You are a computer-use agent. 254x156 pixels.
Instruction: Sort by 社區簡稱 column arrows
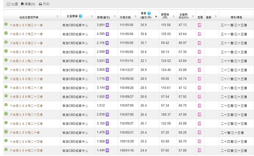coord(92,16)
